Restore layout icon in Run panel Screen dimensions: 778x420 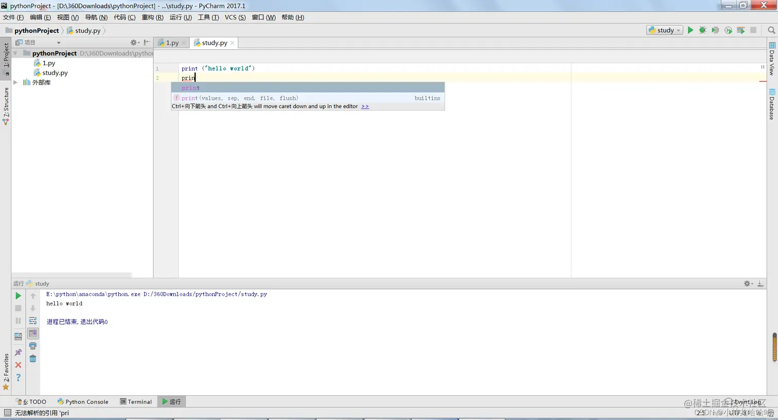[18, 336]
